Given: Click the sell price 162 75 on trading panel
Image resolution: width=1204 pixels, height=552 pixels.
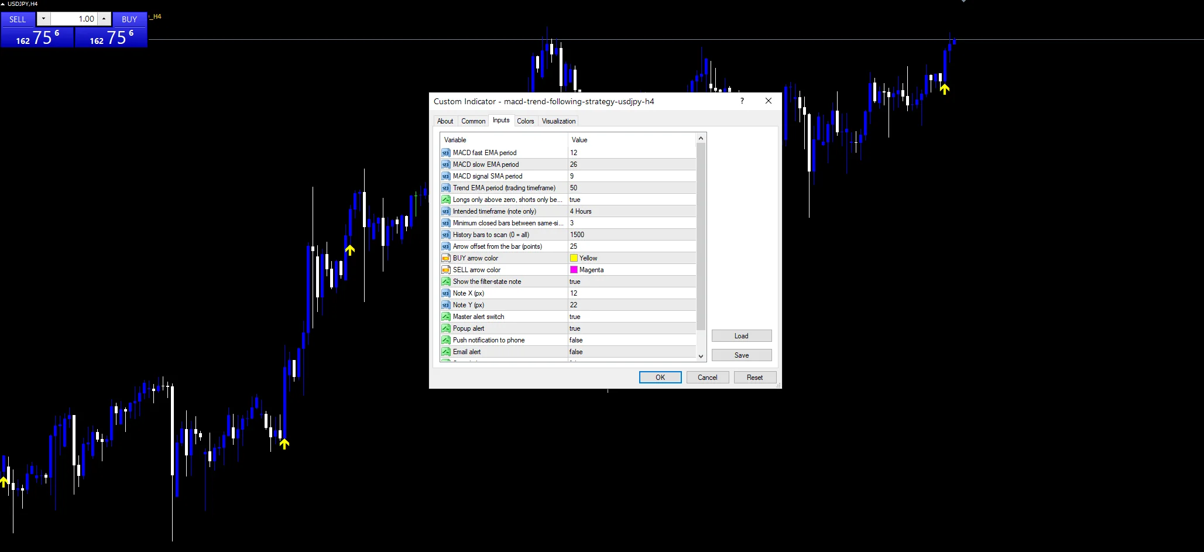Looking at the screenshot, I should tap(37, 37).
